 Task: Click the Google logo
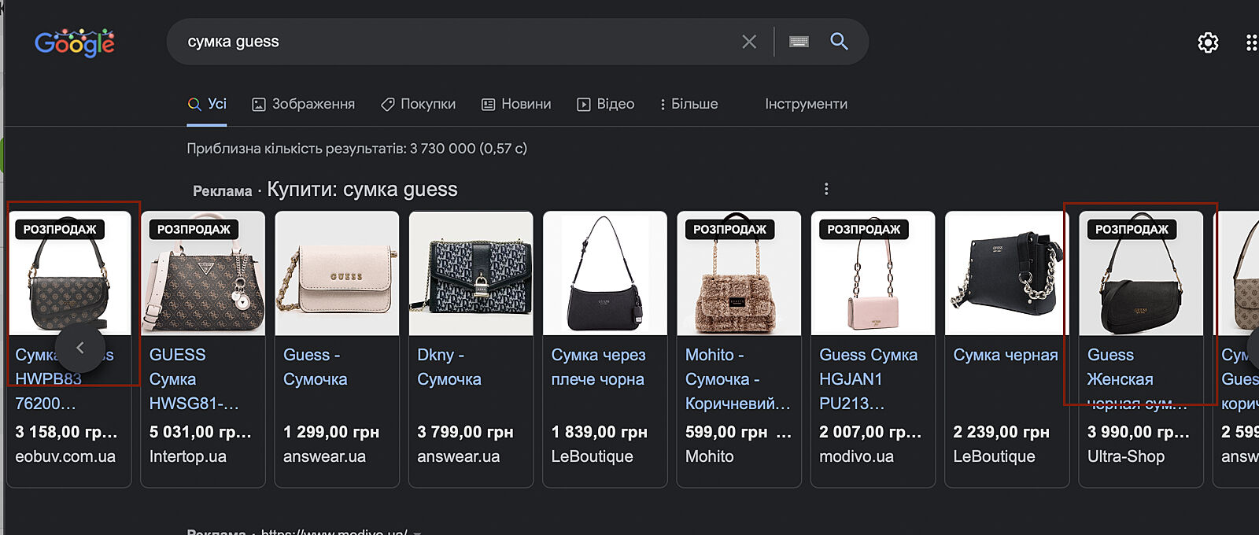(75, 42)
